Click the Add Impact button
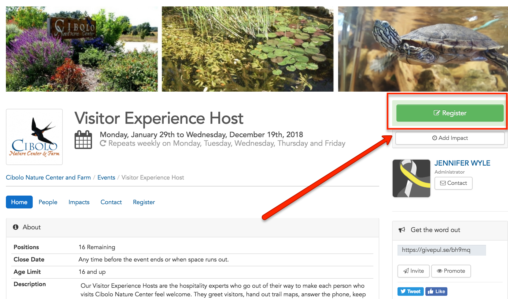508x299 pixels. [450, 138]
